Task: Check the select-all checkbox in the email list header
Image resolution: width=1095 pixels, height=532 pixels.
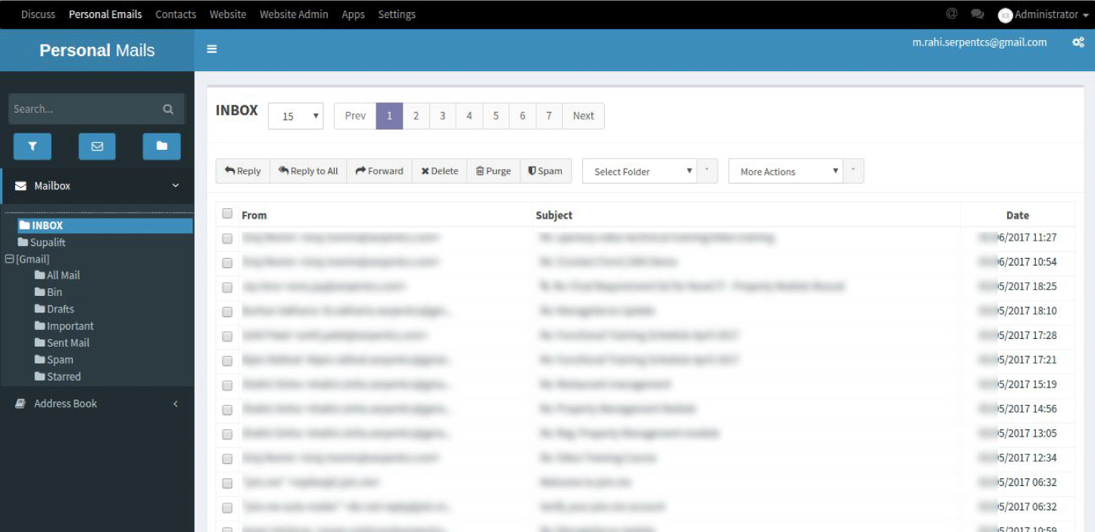Action: point(226,213)
